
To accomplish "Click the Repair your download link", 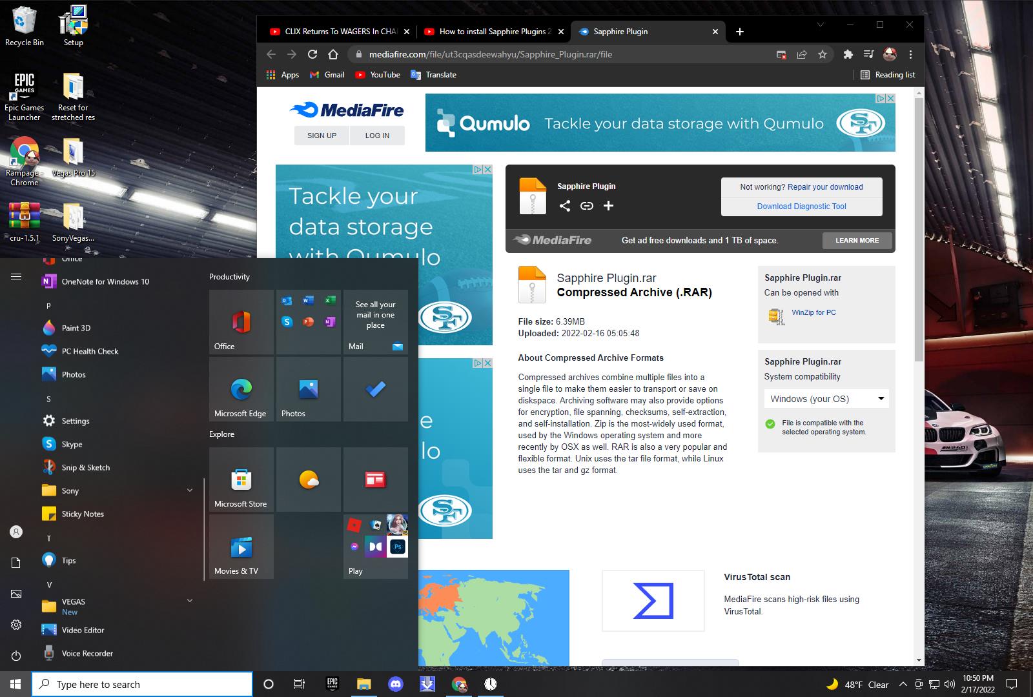I will point(824,187).
